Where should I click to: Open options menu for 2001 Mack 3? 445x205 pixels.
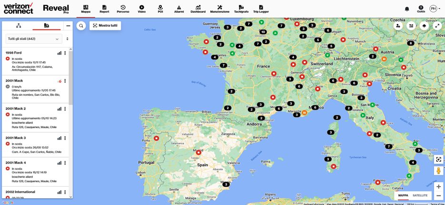65,138
